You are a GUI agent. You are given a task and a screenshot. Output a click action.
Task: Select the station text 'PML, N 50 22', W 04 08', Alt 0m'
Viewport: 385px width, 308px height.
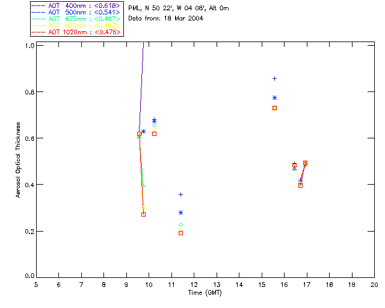pos(179,8)
